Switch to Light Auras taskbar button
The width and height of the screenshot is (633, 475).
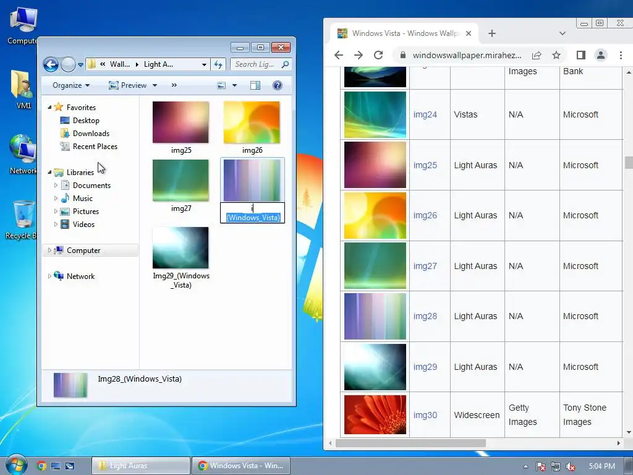click(141, 466)
